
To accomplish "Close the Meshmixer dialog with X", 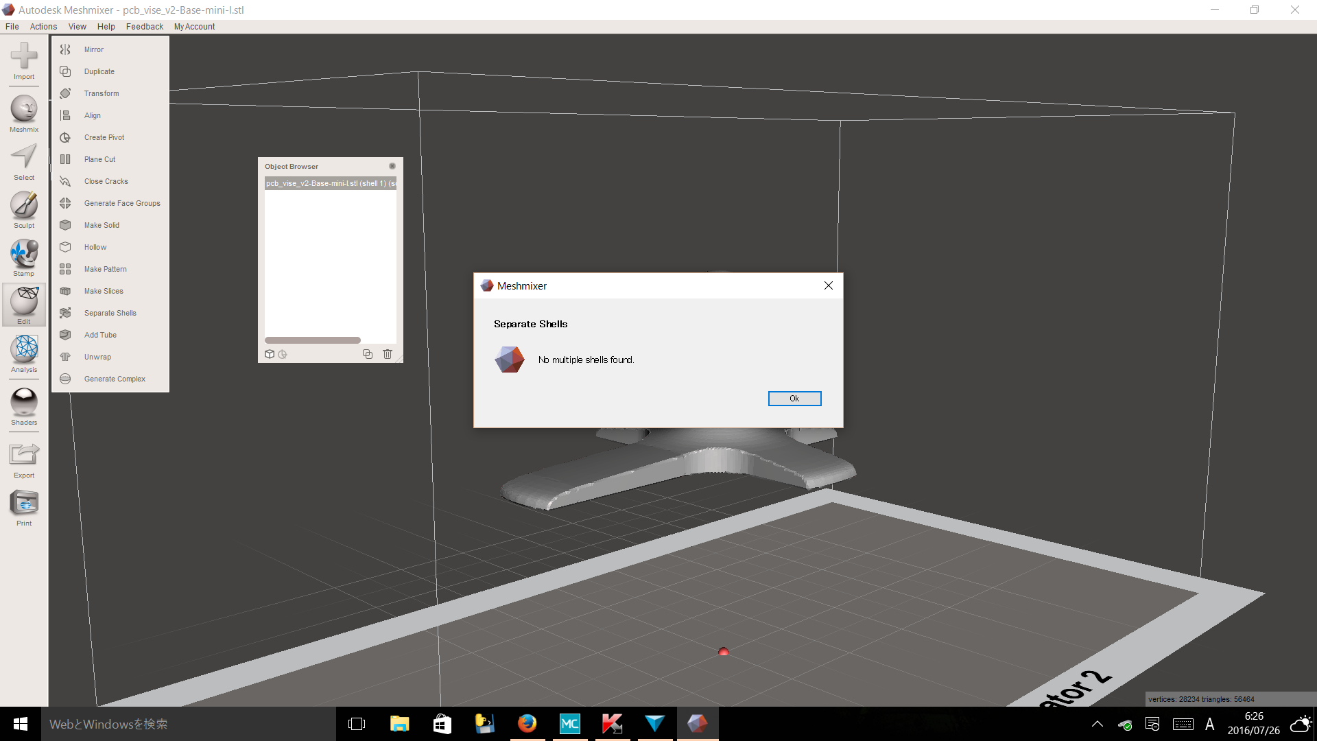I will pos(829,285).
